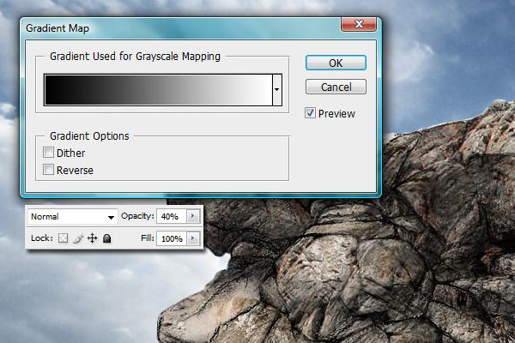Click the Opacity 40% input field
The width and height of the screenshot is (515, 343).
172,216
